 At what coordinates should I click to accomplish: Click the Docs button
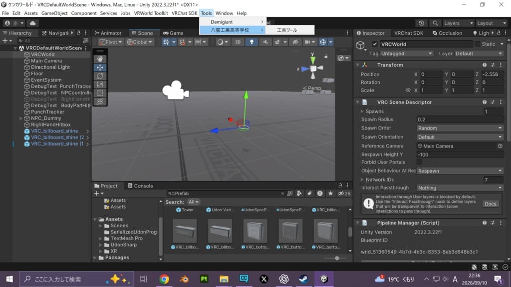point(490,204)
